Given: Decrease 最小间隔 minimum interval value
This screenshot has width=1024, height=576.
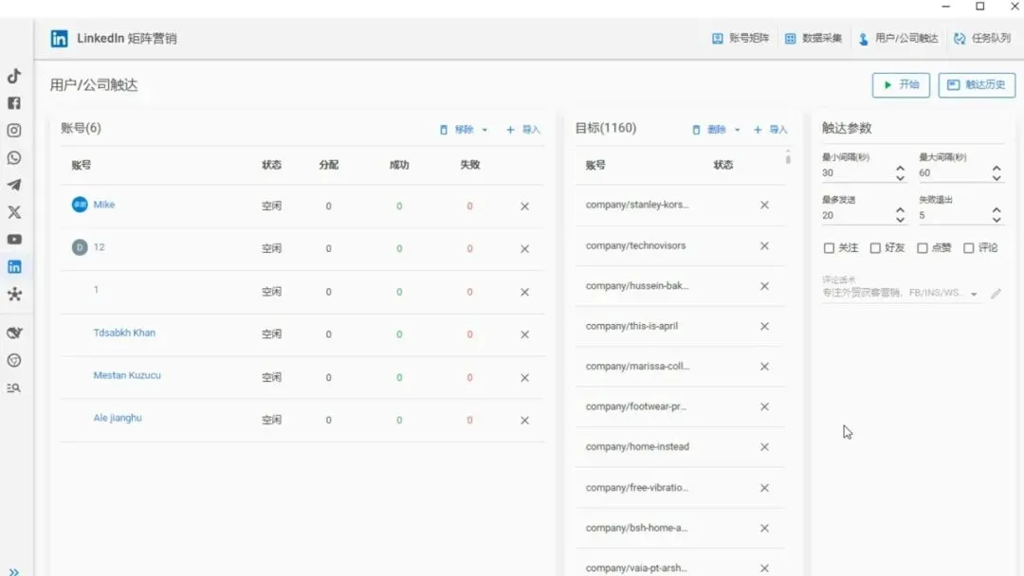Looking at the screenshot, I should 900,177.
